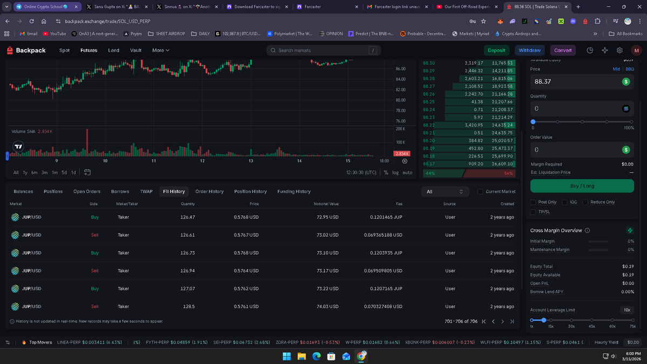The image size is (647, 364).
Task: Click the search magnifier icon in markets search
Action: click(x=273, y=50)
